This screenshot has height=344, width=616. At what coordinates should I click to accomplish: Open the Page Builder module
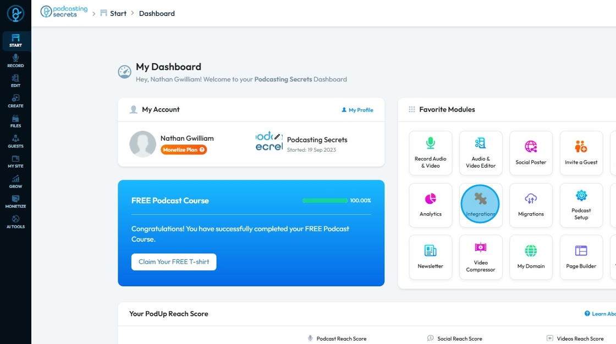pyautogui.click(x=581, y=257)
